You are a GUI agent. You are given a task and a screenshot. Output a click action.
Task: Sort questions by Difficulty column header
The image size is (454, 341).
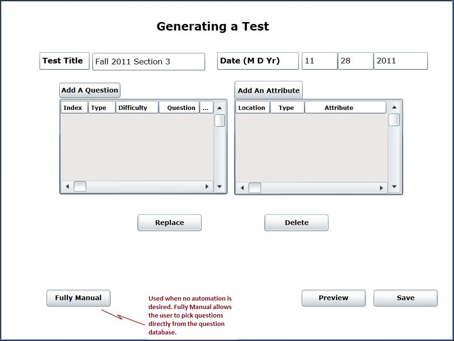[137, 108]
